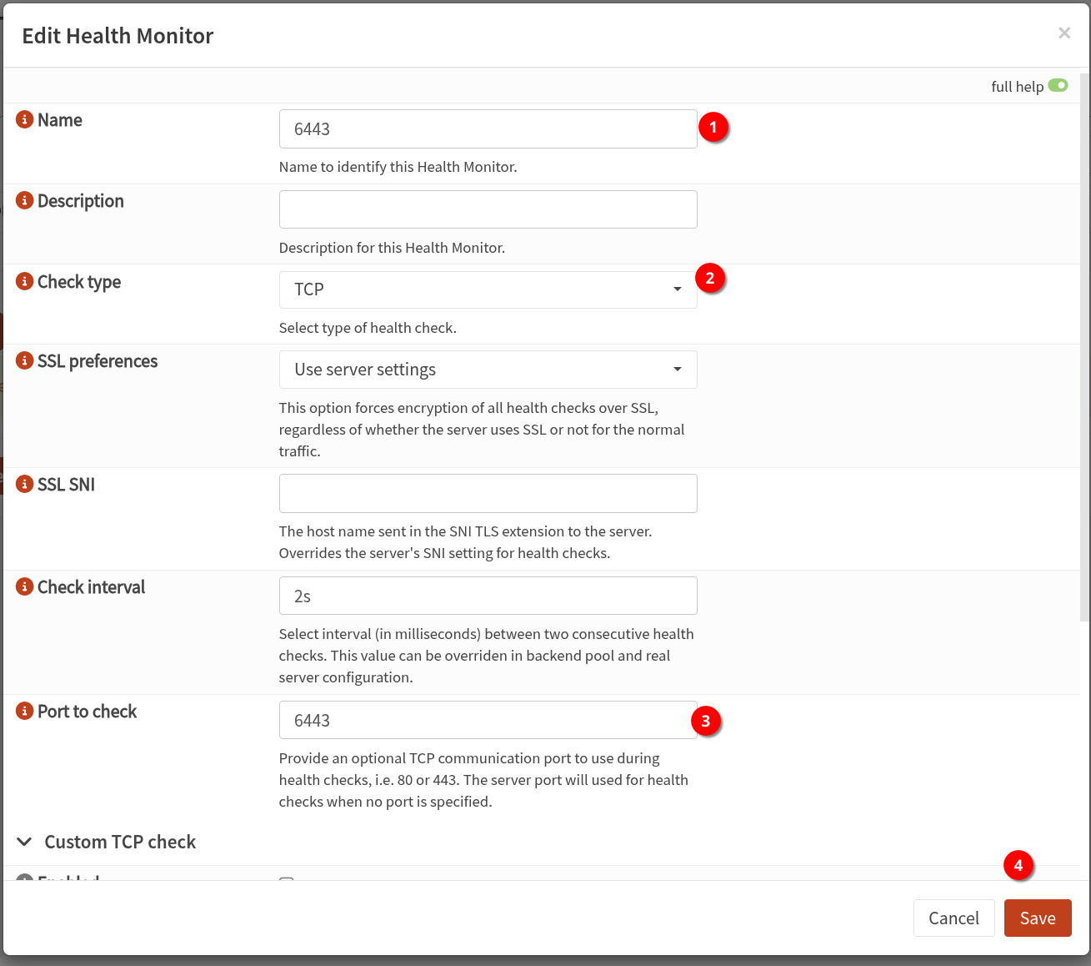1091x966 pixels.
Task: Collapse the Custom TCP check section
Action: coord(25,843)
